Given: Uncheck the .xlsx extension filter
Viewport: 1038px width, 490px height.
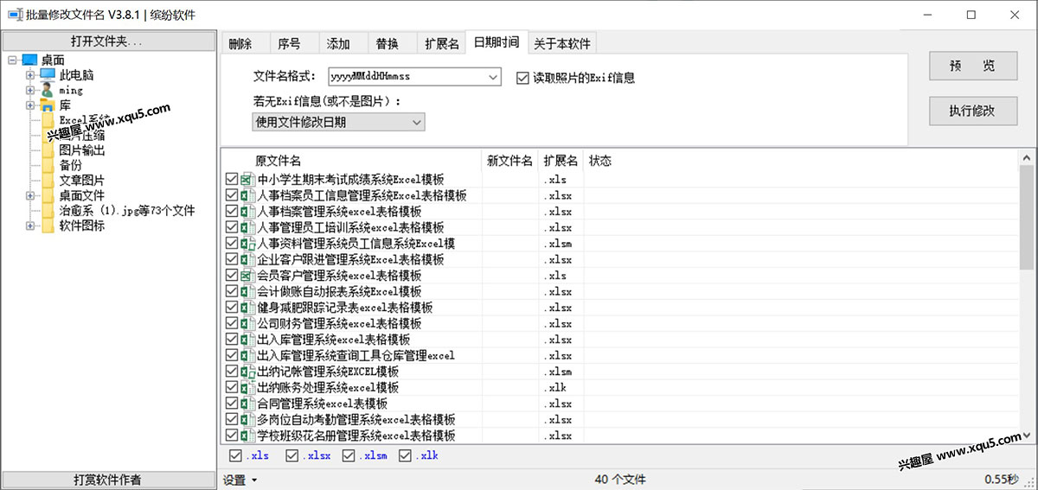Looking at the screenshot, I should [x=292, y=455].
